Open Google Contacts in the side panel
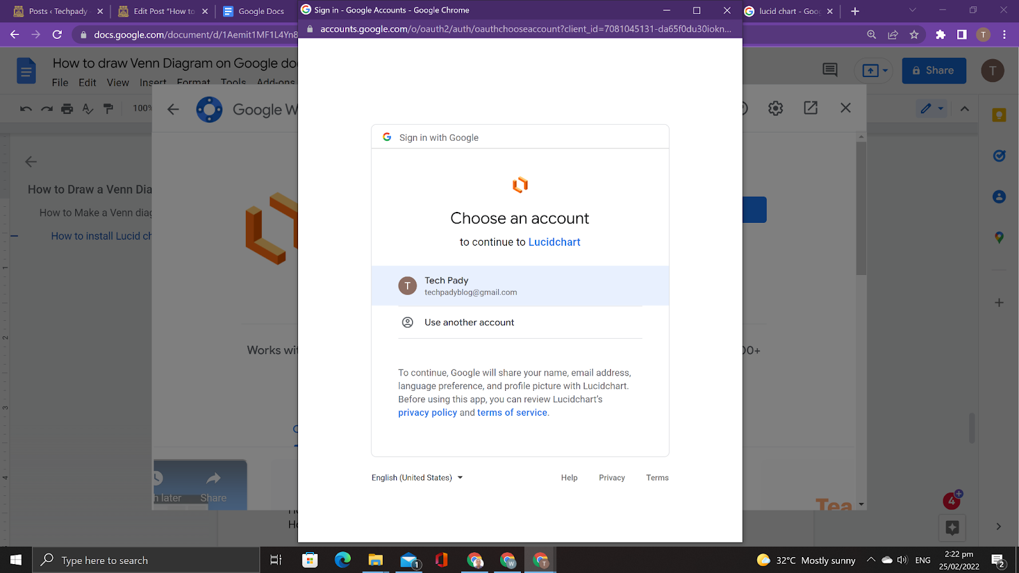1019x573 pixels. click(999, 197)
